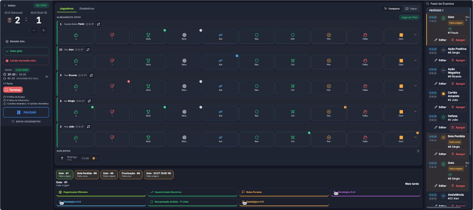Substitute player Paulo with swap icon
Image resolution: width=473 pixels, height=210 pixels.
point(98,24)
